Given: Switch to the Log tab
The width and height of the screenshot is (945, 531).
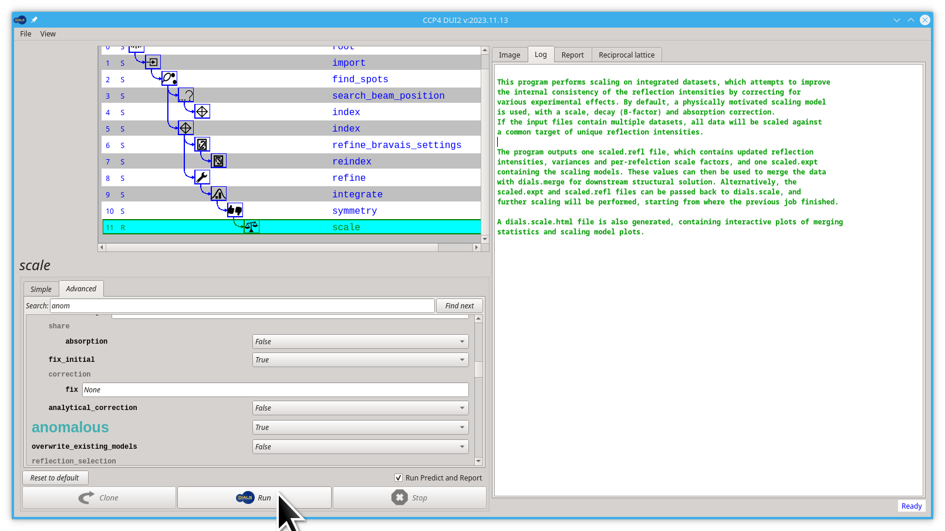Looking at the screenshot, I should (x=541, y=54).
